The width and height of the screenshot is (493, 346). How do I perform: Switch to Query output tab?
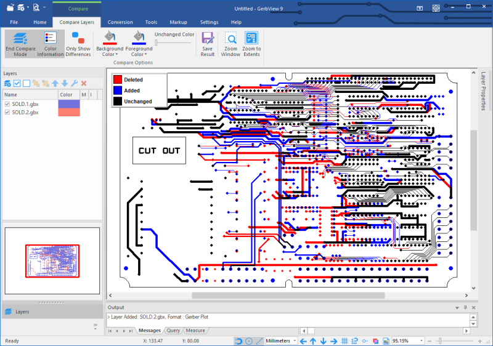point(173,331)
